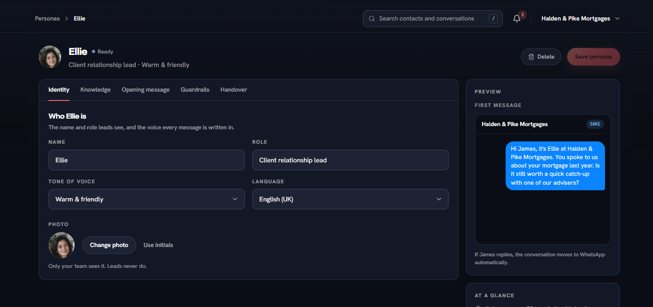Click the SMS badge in the preview

tap(595, 124)
